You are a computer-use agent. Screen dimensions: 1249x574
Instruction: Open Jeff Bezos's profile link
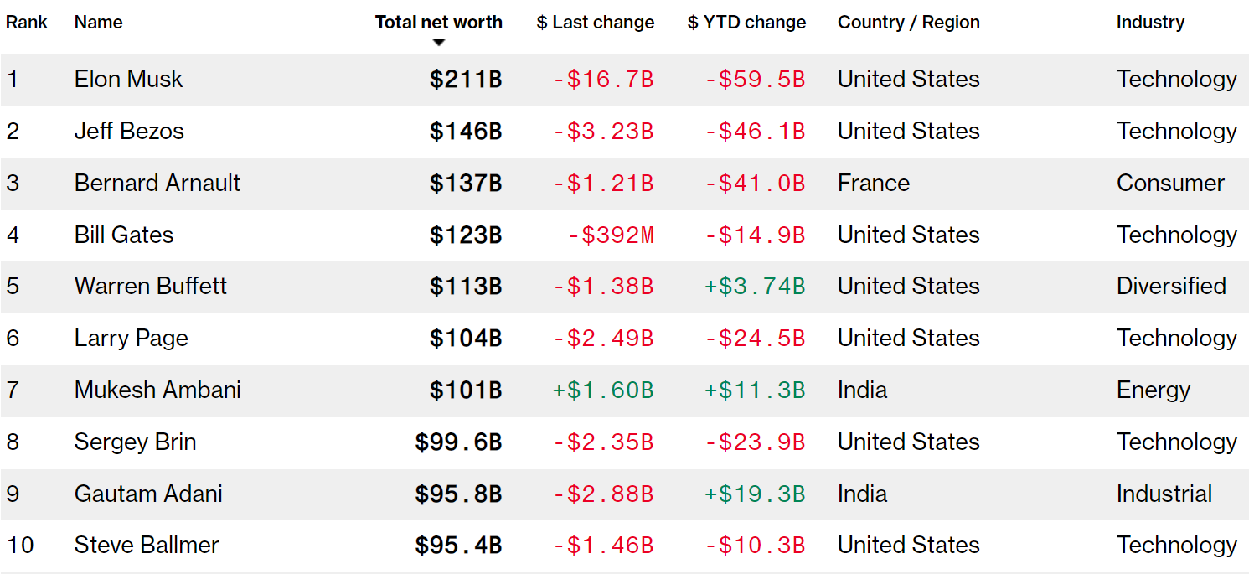click(x=129, y=132)
